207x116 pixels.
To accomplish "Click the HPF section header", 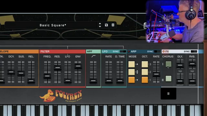I will tap(93, 52).
